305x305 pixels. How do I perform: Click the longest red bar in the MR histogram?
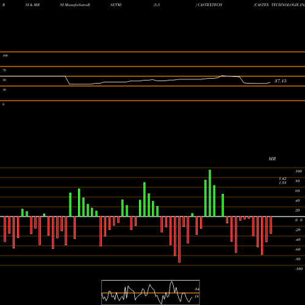click(x=179, y=240)
